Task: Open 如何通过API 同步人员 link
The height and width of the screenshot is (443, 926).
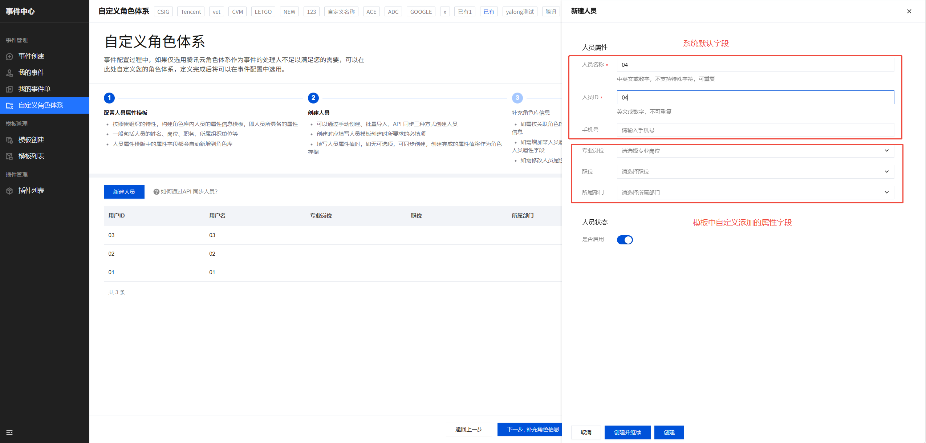Action: tap(189, 192)
